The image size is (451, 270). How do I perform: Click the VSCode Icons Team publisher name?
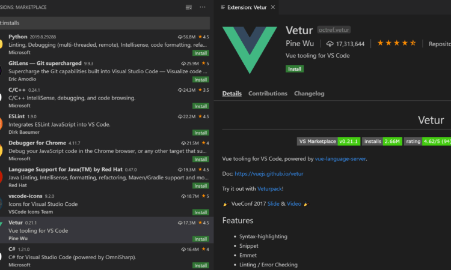(x=31, y=212)
